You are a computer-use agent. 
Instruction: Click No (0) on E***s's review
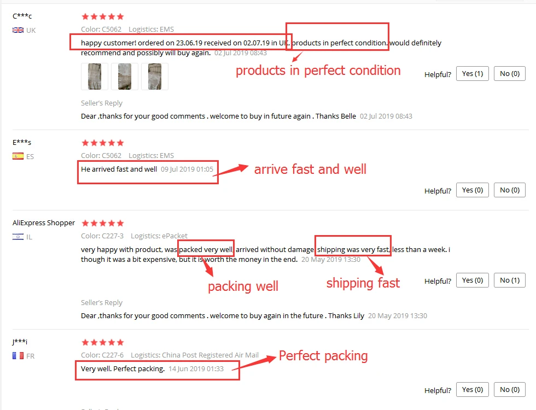tap(510, 190)
